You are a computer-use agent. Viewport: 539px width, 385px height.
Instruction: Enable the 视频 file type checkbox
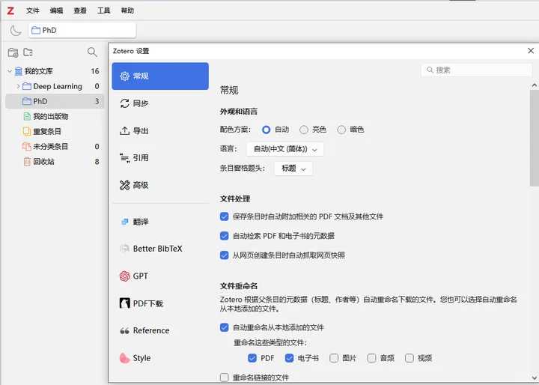click(409, 358)
